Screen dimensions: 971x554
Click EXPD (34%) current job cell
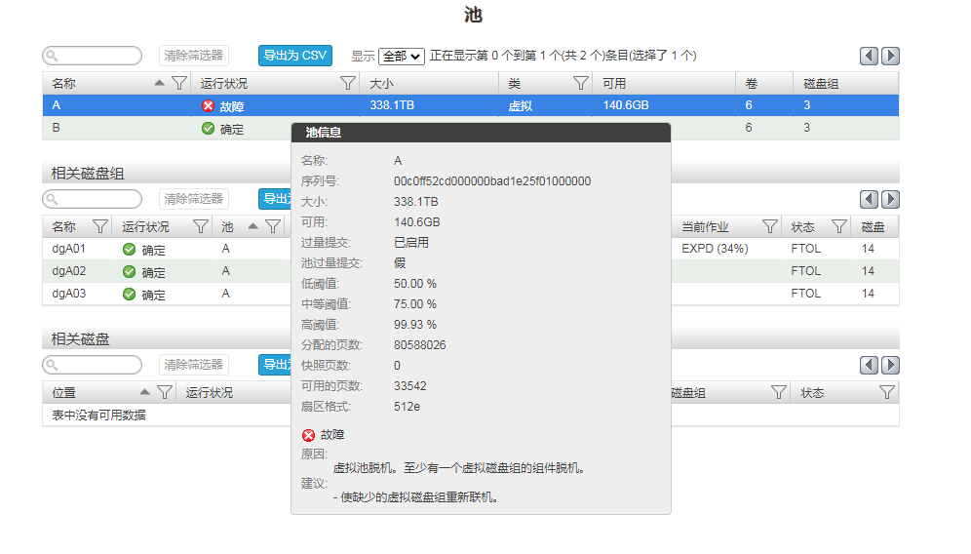pyautogui.click(x=715, y=249)
